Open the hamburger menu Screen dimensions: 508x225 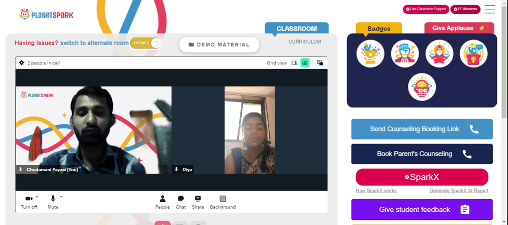(x=490, y=9)
